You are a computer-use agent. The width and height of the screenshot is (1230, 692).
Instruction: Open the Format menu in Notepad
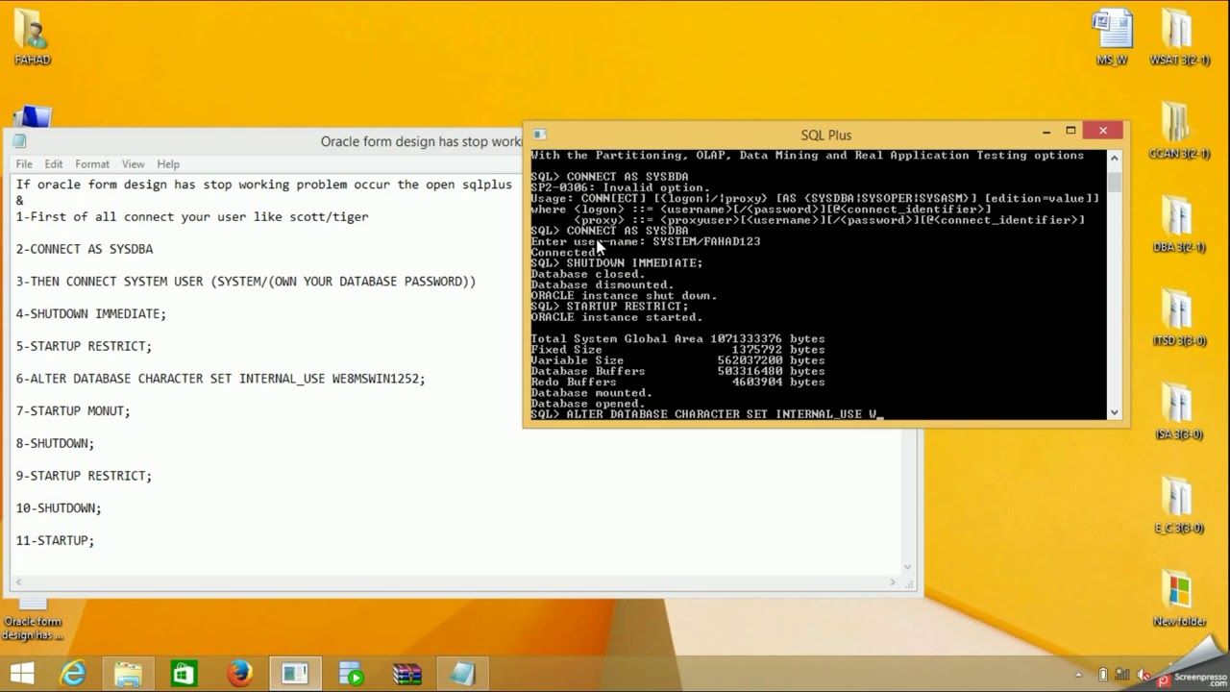point(92,164)
